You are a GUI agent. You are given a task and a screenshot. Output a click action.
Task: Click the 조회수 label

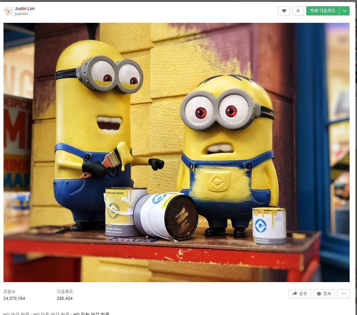(9, 292)
